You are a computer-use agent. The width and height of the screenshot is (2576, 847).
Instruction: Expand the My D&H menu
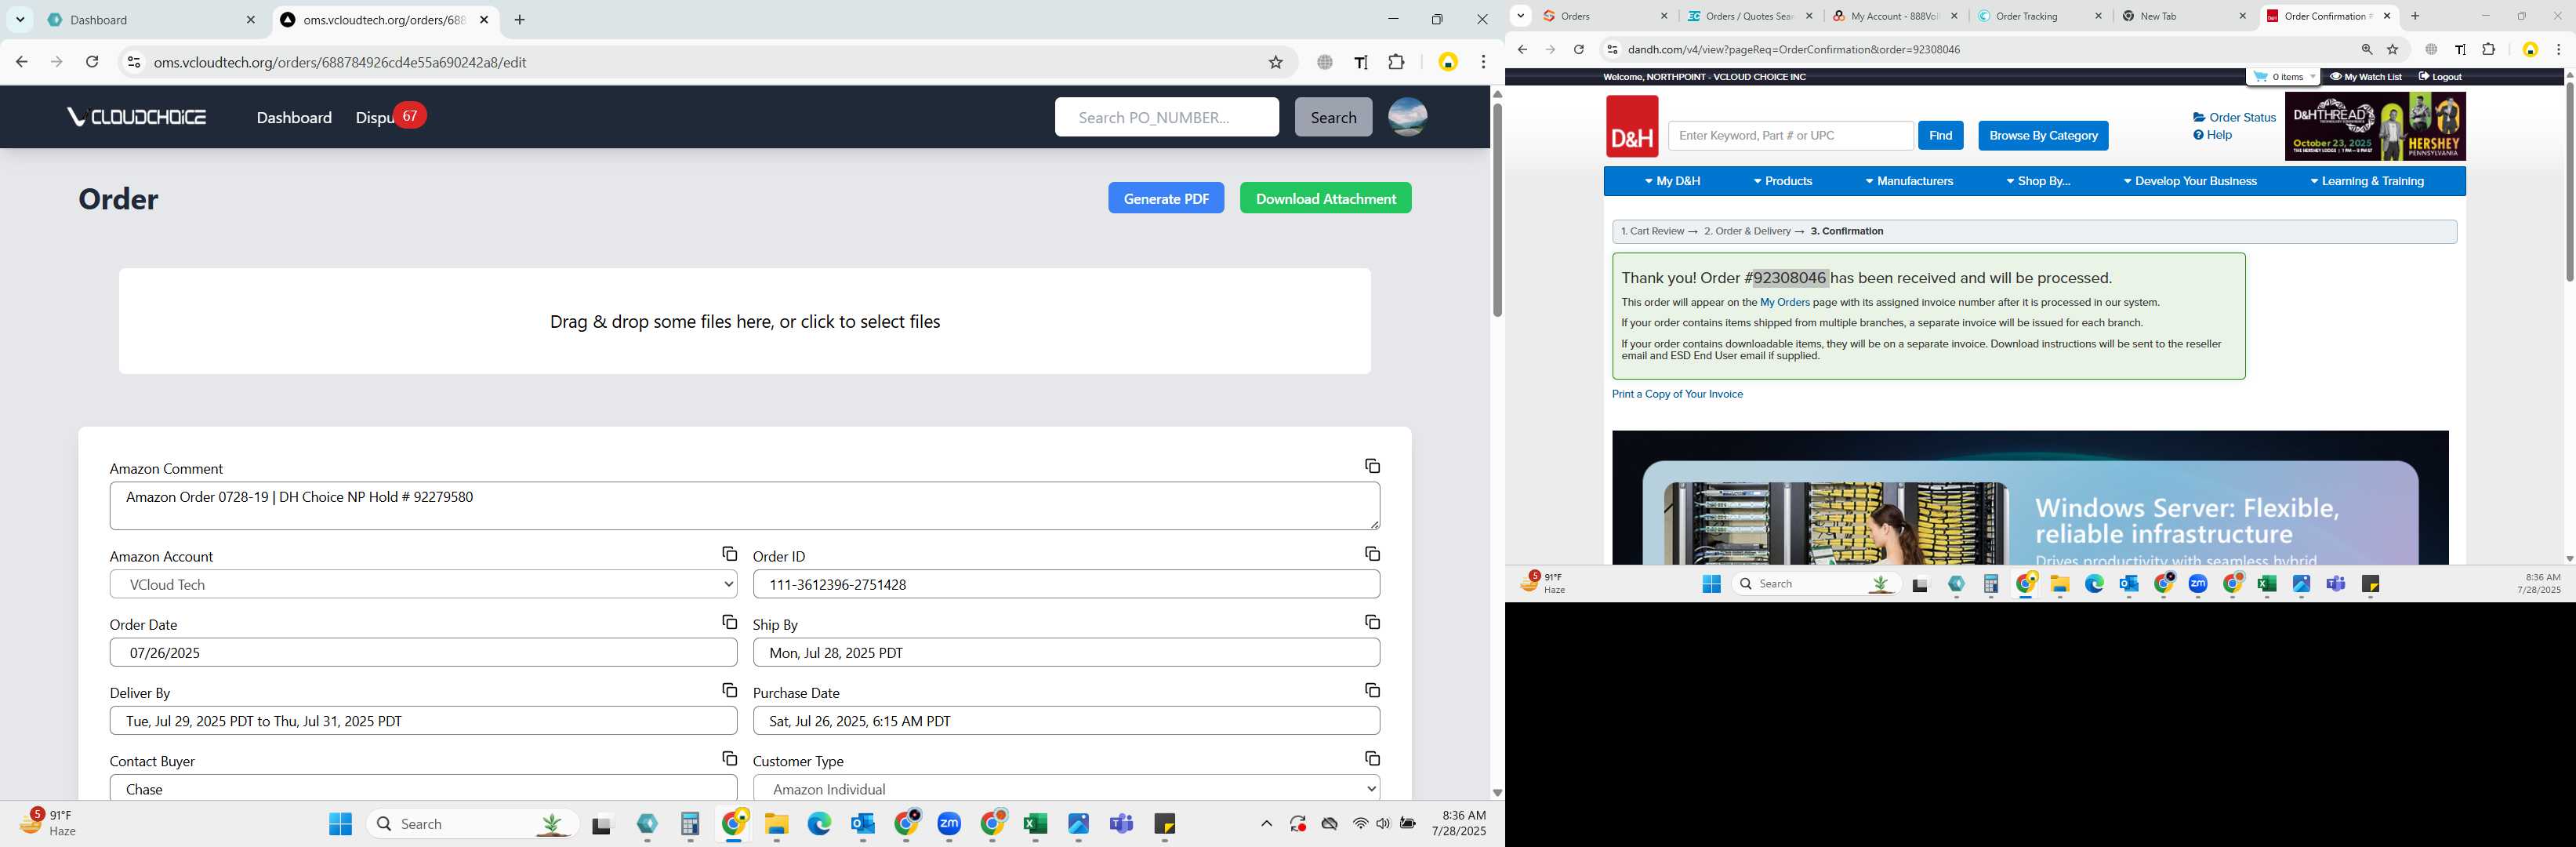point(1672,181)
